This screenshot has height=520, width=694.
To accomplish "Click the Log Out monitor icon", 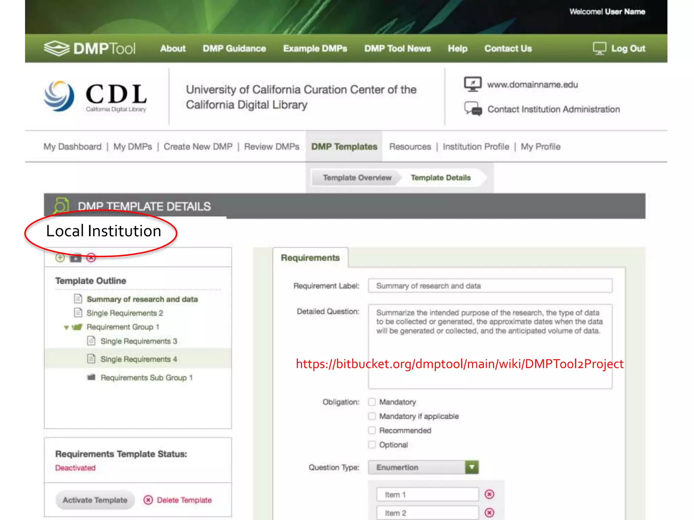I will pos(599,48).
